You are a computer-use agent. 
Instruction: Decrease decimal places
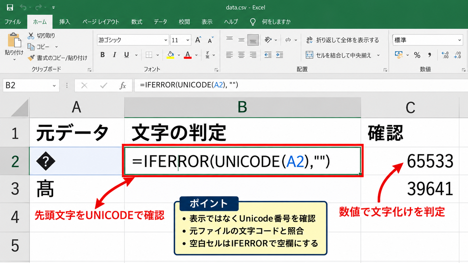(457, 55)
